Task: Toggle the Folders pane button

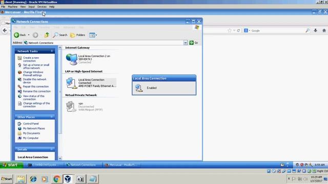Action: coord(77,35)
